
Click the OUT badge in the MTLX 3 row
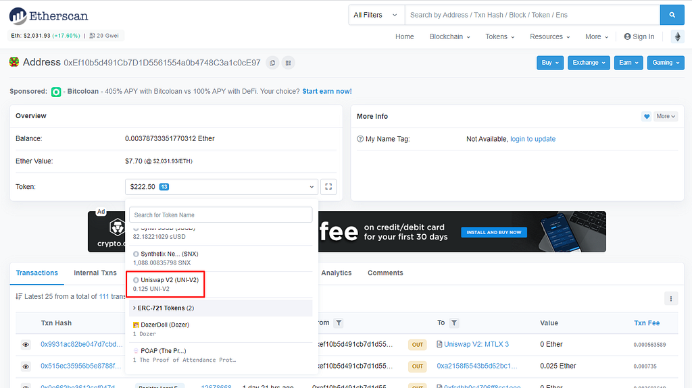418,344
